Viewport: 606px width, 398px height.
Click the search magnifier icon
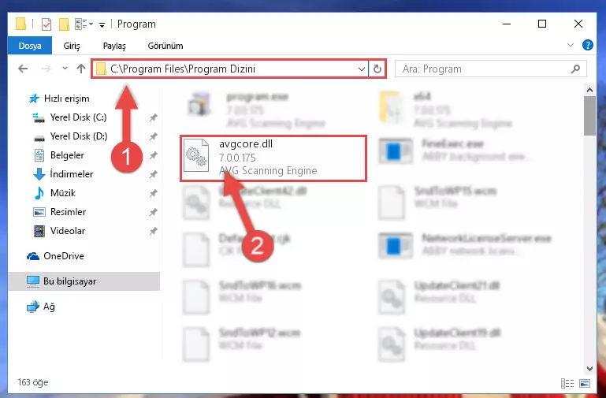pyautogui.click(x=575, y=69)
